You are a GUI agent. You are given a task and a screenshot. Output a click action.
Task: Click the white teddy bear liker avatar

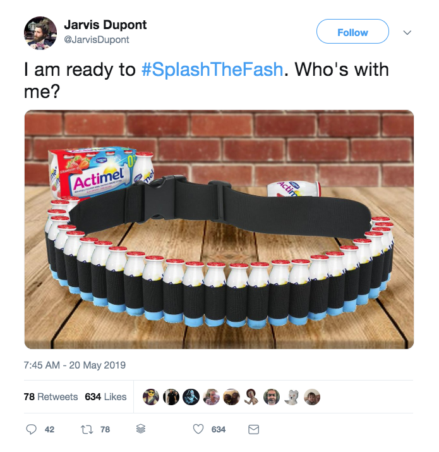292,397
